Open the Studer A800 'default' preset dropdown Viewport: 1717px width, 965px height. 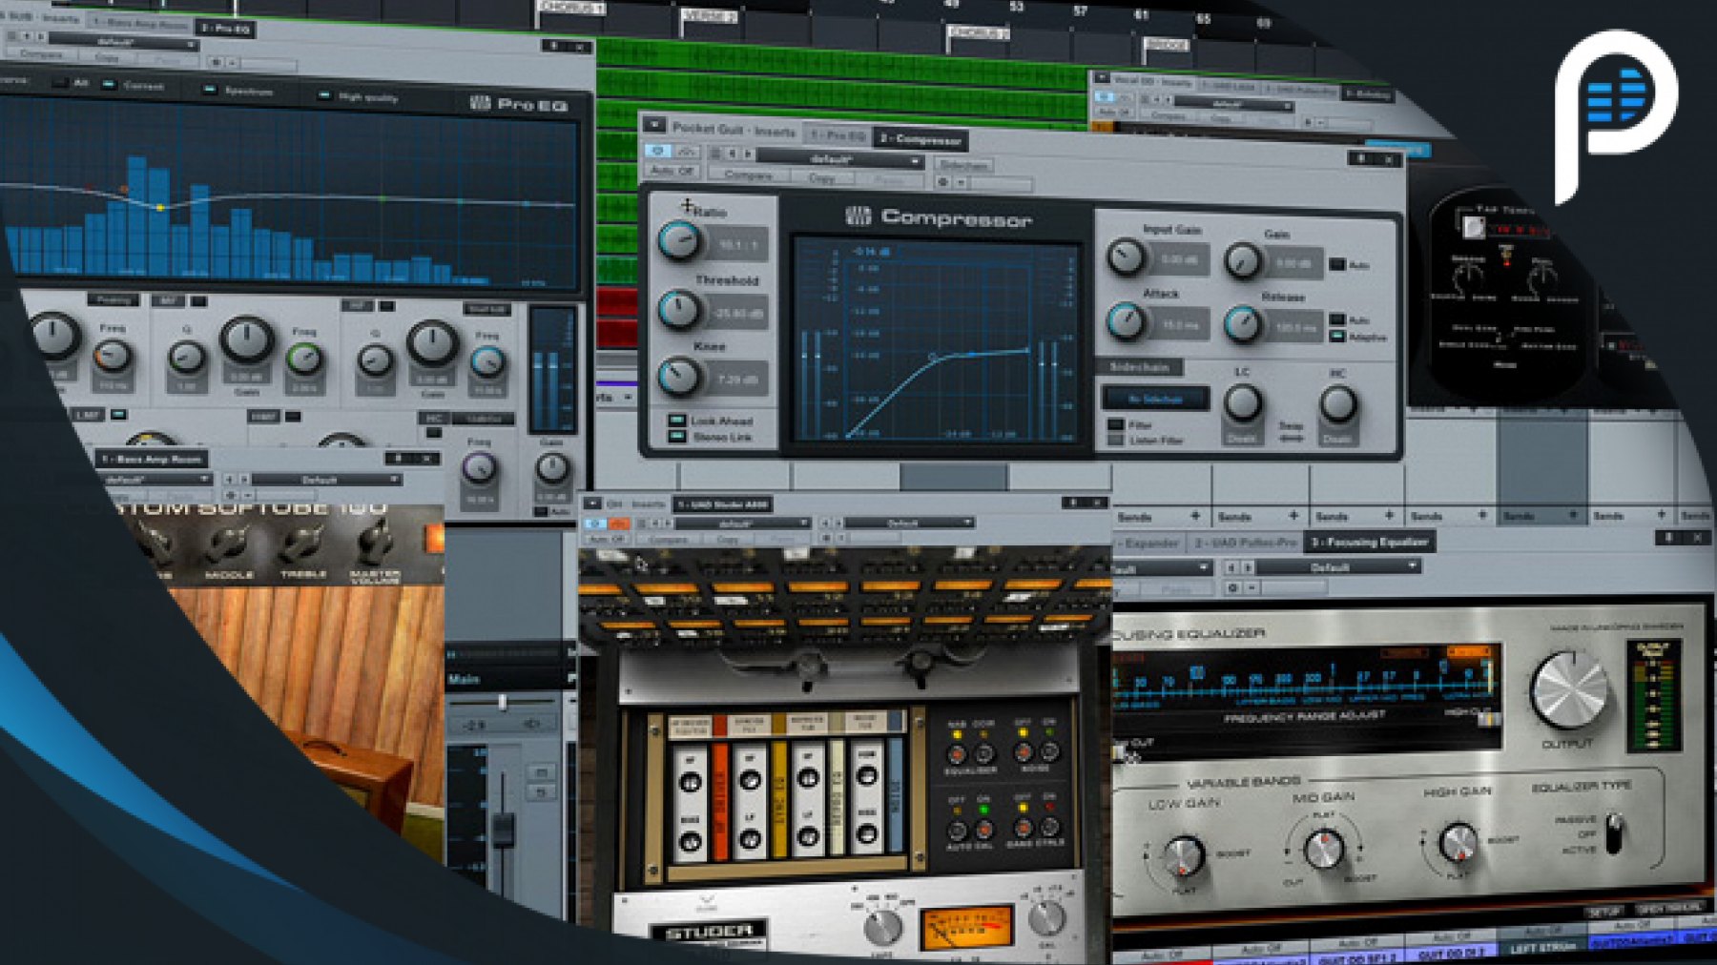coord(742,524)
